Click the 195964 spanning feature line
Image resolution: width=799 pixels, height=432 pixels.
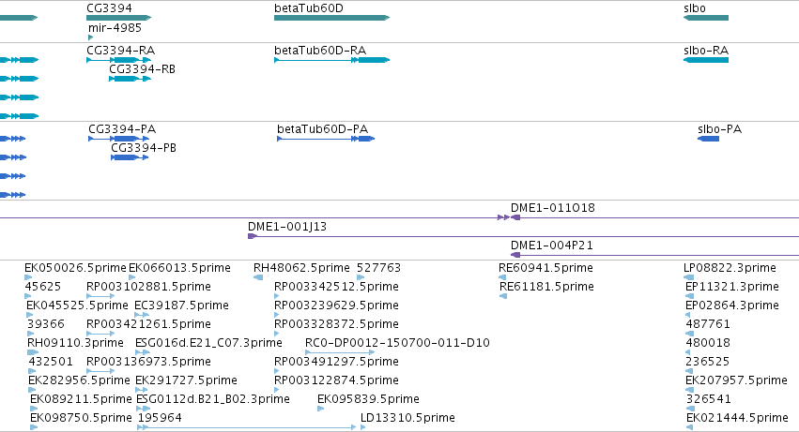pyautogui.click(x=247, y=427)
